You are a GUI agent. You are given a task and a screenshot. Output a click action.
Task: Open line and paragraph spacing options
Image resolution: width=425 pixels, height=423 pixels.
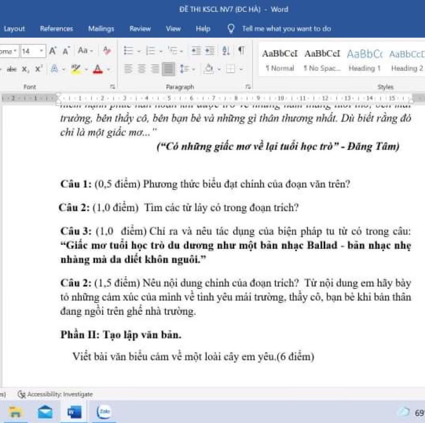click(x=184, y=69)
